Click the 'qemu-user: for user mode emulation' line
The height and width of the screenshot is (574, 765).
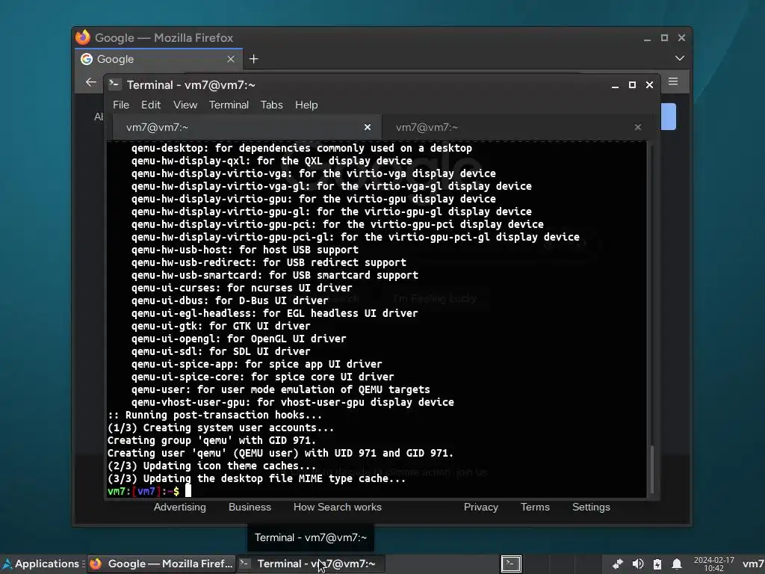tap(281, 389)
